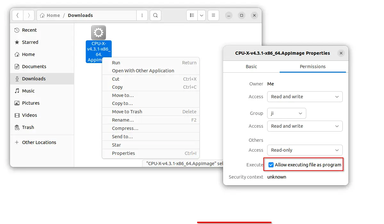This screenshot has height=224, width=384.
Task: Open Starred in the sidebar
Action: click(42, 42)
